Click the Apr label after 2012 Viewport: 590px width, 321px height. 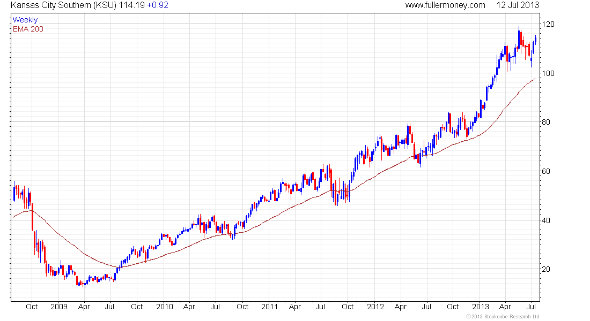coord(400,307)
